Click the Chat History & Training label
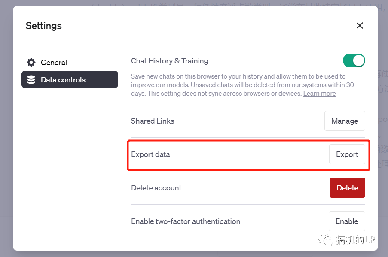Screen dimensions: 388x257 point(169,61)
